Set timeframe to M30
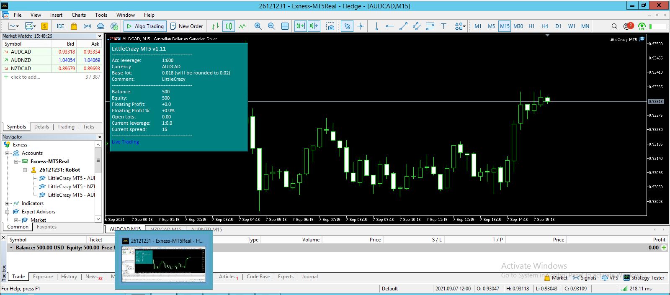This screenshot has width=670, height=295. click(518, 26)
